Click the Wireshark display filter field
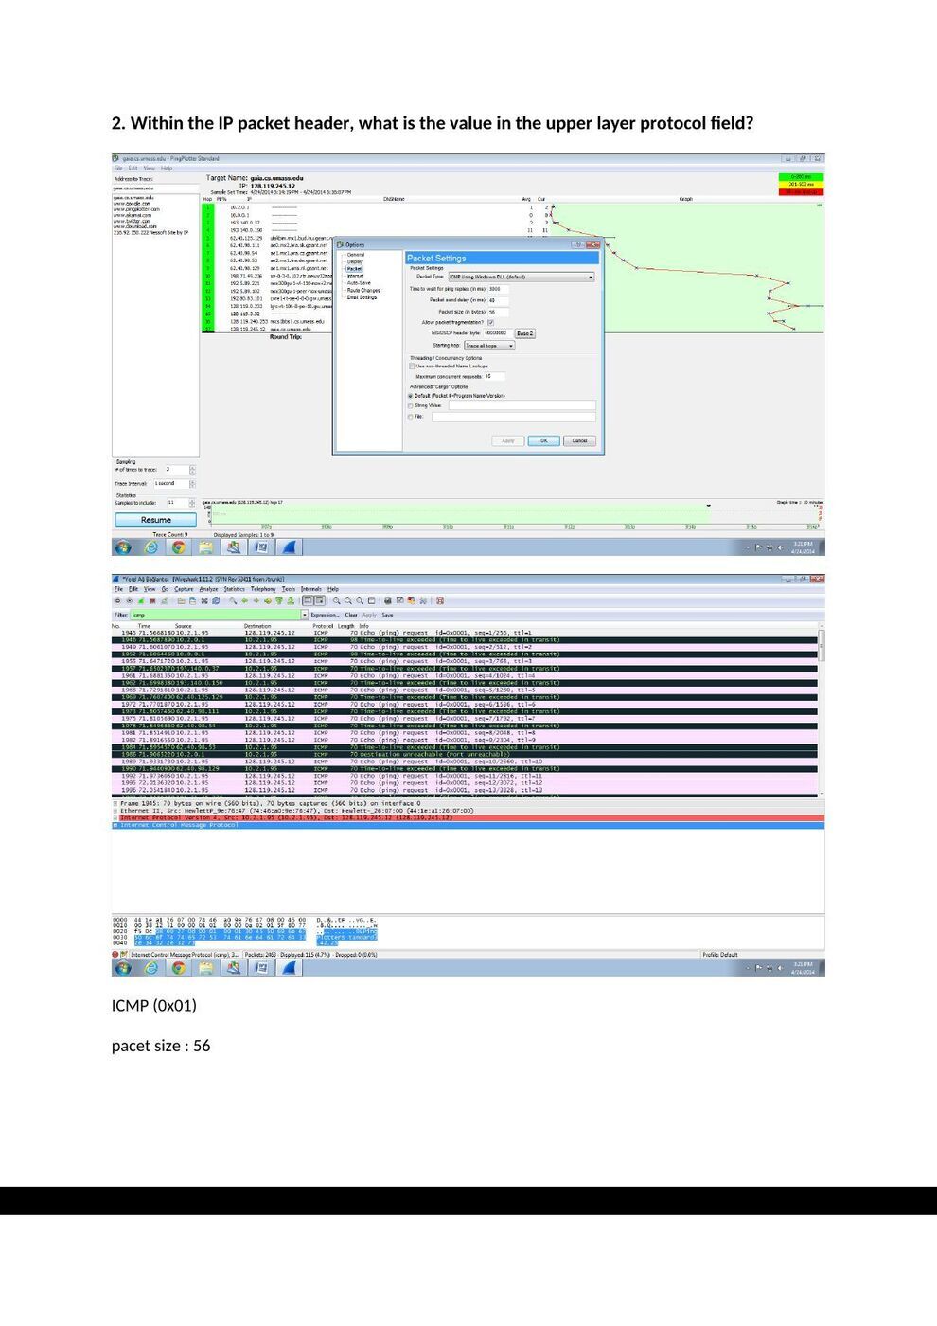The width and height of the screenshot is (937, 1326). pos(216,615)
